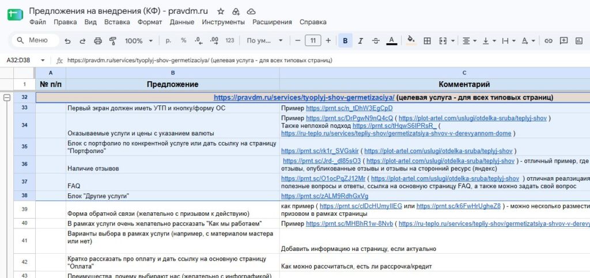Click the merge cells icon
The image size is (590, 278).
(443, 40)
